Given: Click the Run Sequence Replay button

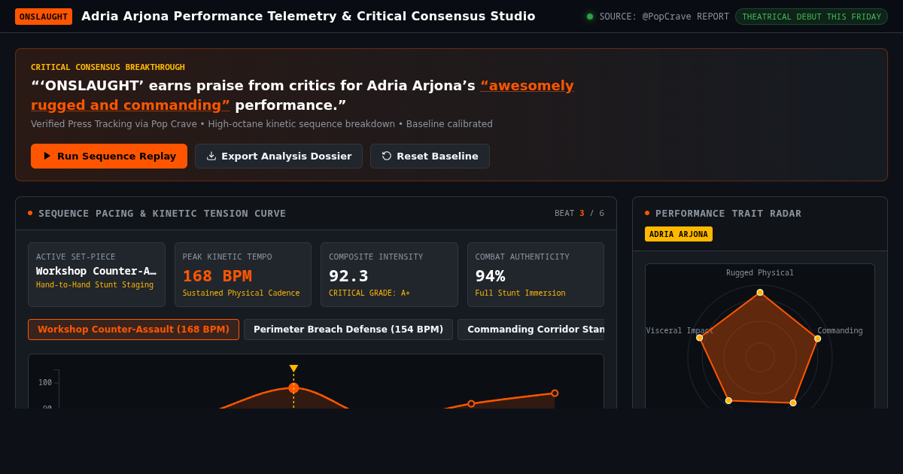Looking at the screenshot, I should pyautogui.click(x=109, y=156).
